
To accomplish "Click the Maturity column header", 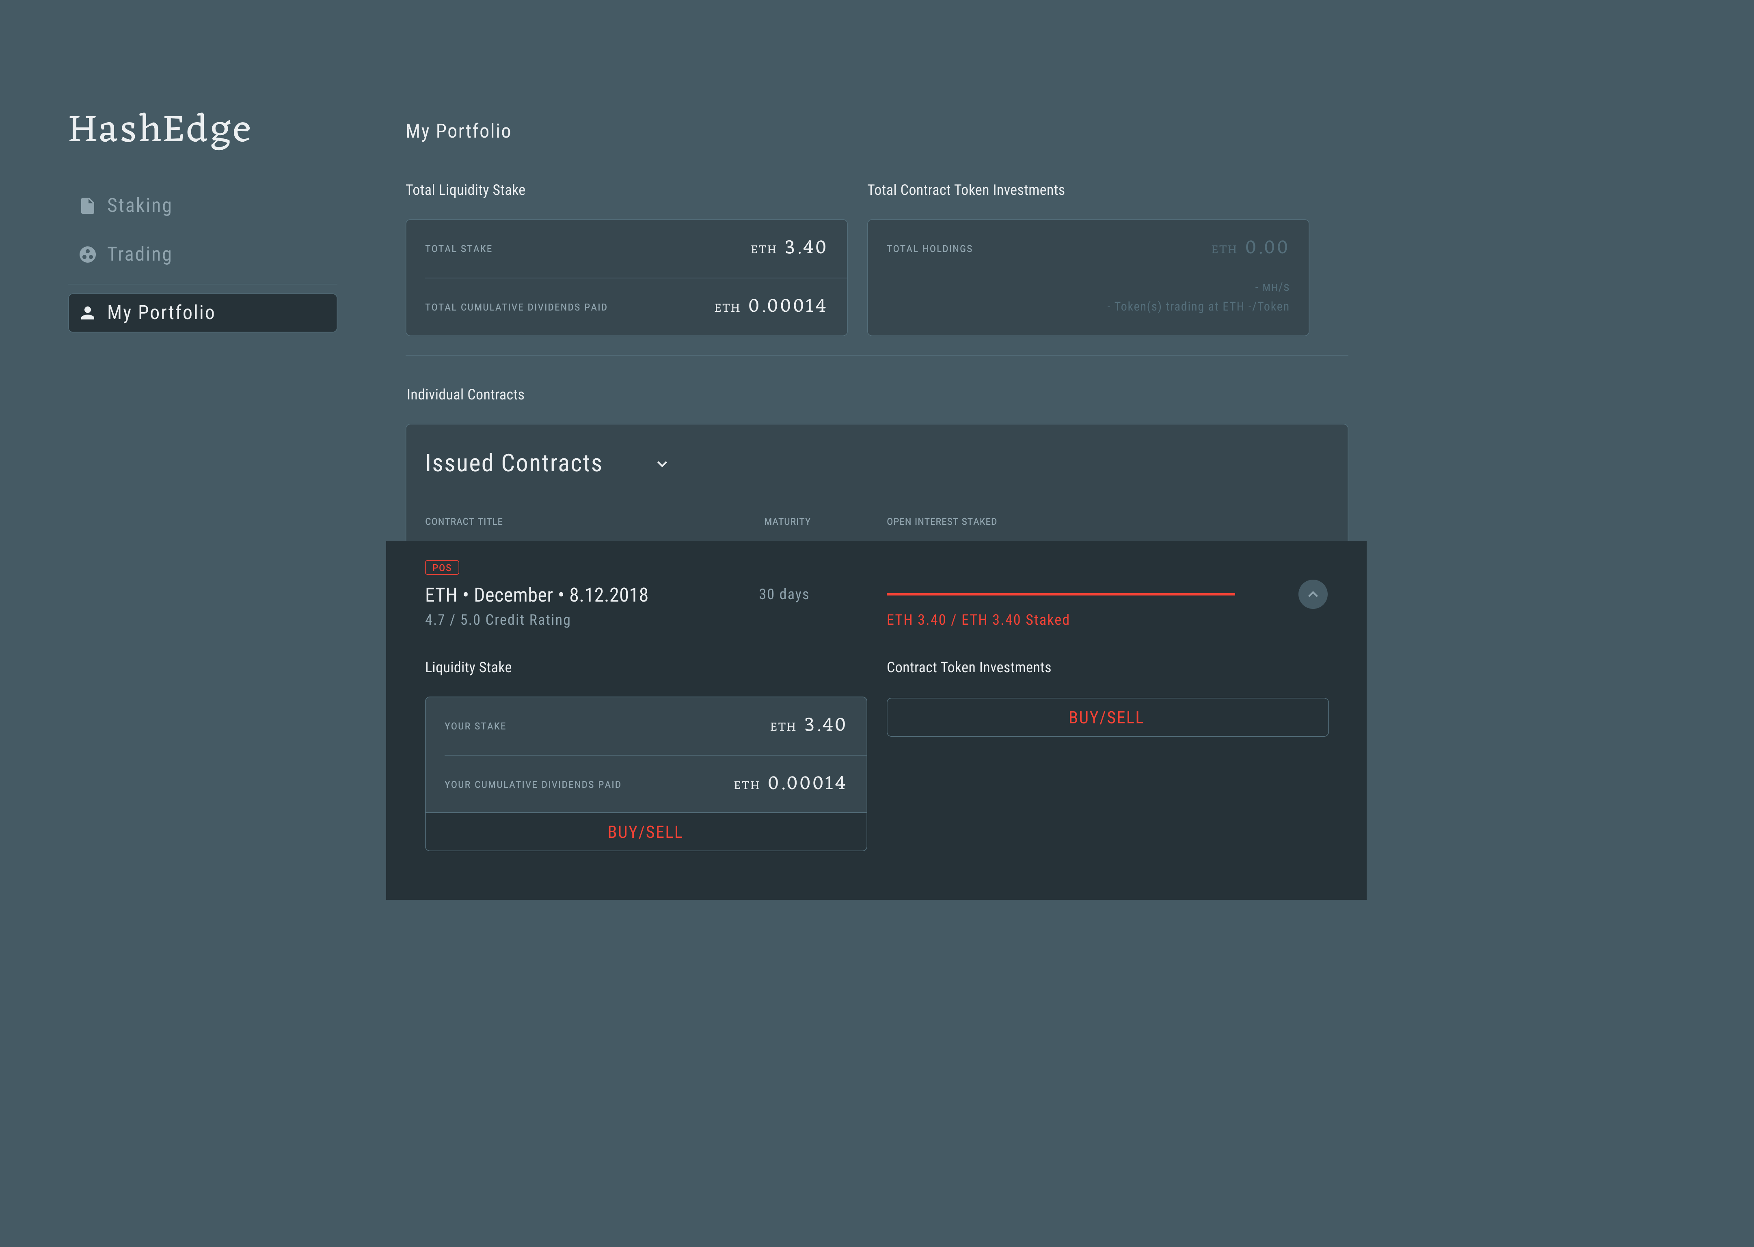I will click(x=786, y=521).
